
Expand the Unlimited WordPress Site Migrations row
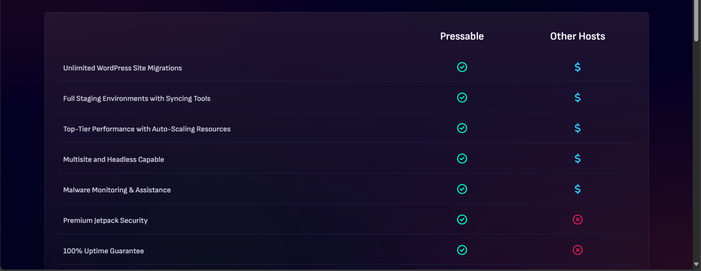point(122,68)
